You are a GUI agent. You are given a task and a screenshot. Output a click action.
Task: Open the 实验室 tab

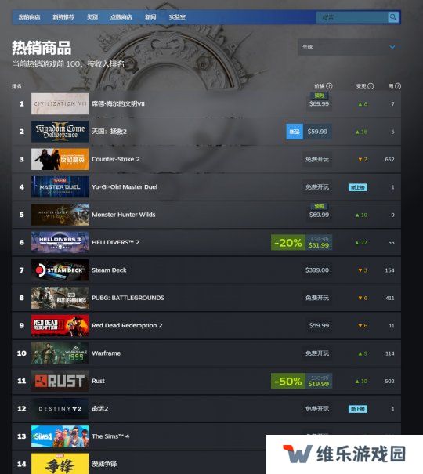[x=177, y=17]
